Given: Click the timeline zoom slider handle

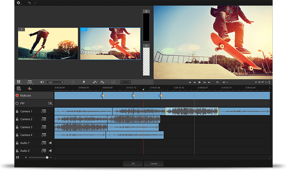Looking at the screenshot, I should tap(47, 157).
